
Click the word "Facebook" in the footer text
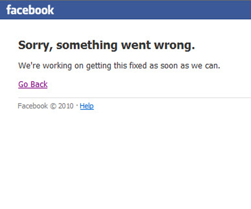33,106
